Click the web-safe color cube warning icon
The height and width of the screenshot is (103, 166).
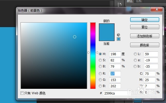tap(119, 35)
